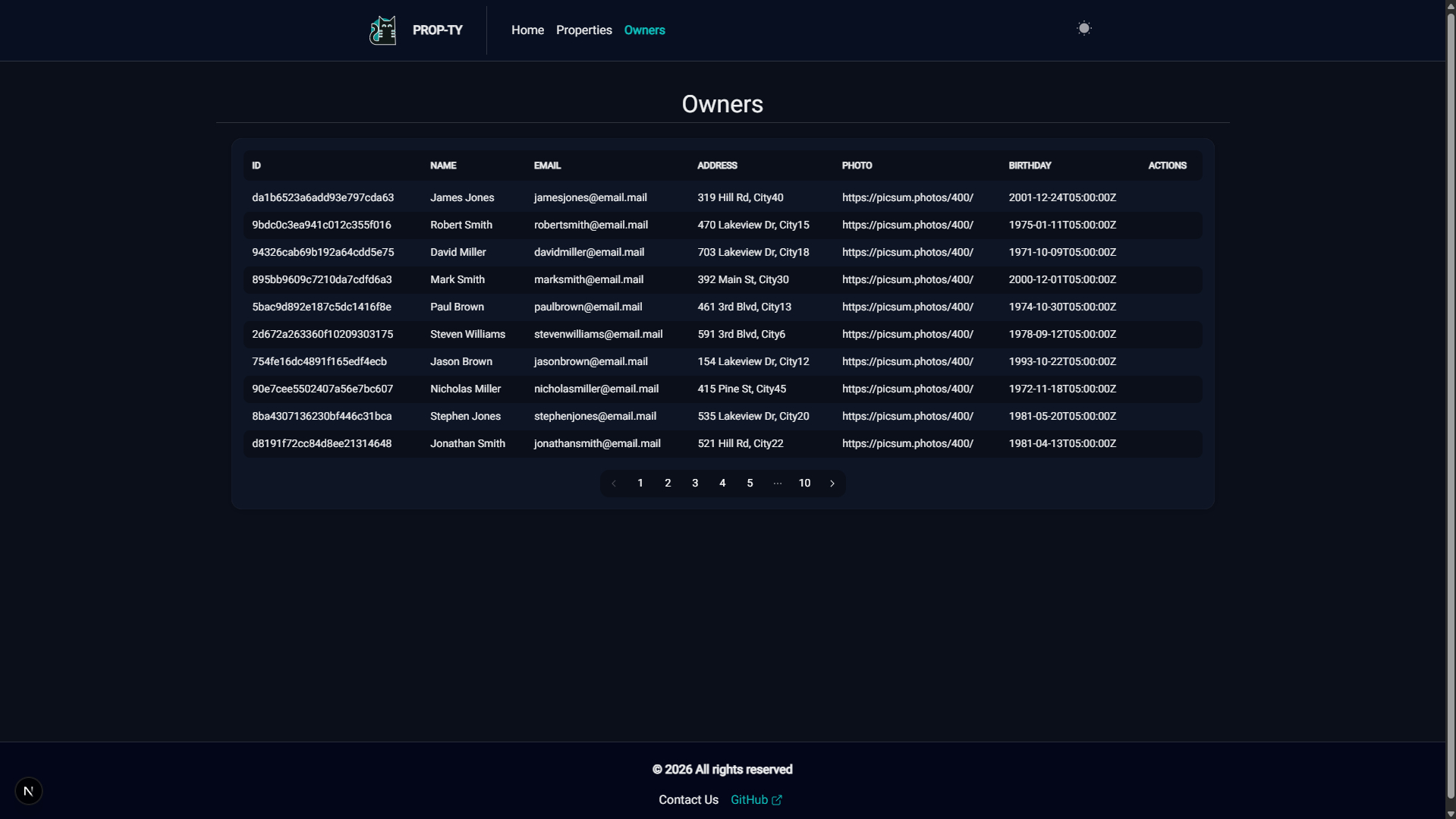Jump to page 10 of owners
This screenshot has height=819, width=1456.
pyautogui.click(x=804, y=484)
